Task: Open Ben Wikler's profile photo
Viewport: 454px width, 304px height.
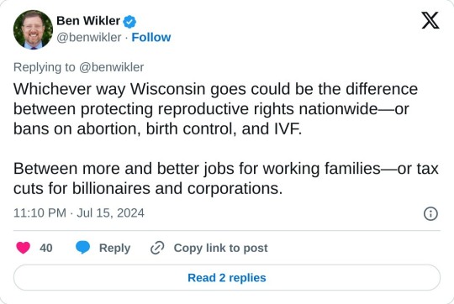Action: pyautogui.click(x=33, y=29)
